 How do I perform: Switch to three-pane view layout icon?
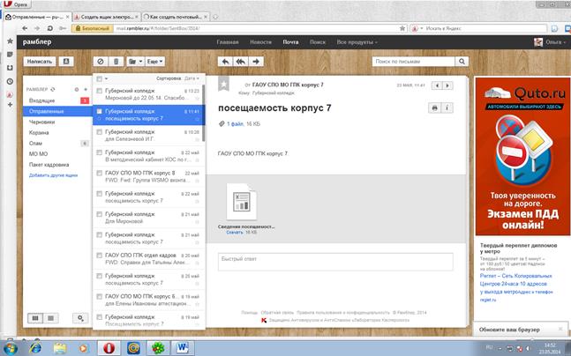point(35,318)
